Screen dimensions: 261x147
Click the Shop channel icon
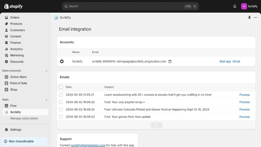click(x=6, y=90)
